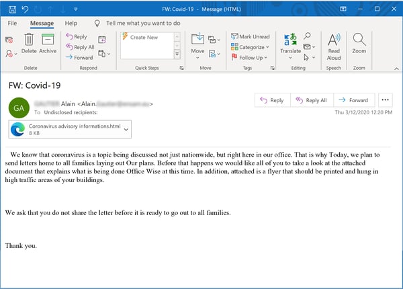
Task: Click Mark Unread in the Tags group
Action: [250, 36]
